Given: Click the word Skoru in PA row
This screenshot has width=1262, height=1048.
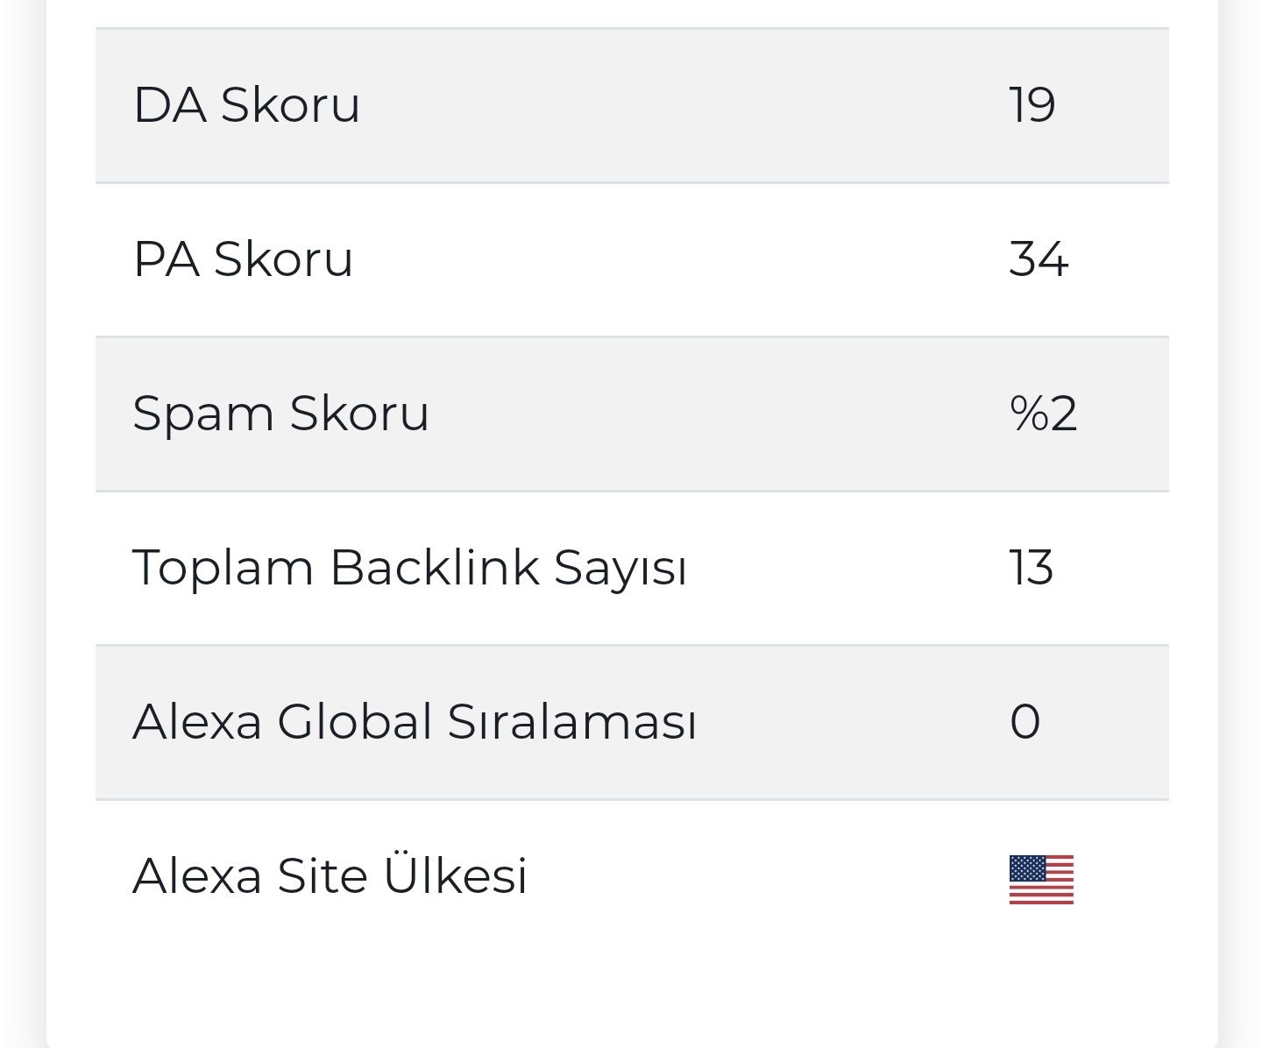Looking at the screenshot, I should tap(283, 259).
